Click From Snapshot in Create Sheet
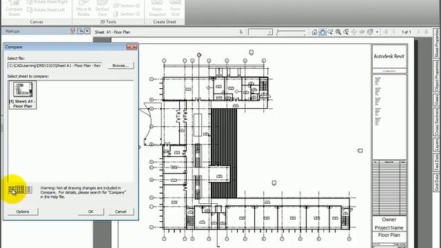Viewport: 441px width, 248px height. coord(157,8)
